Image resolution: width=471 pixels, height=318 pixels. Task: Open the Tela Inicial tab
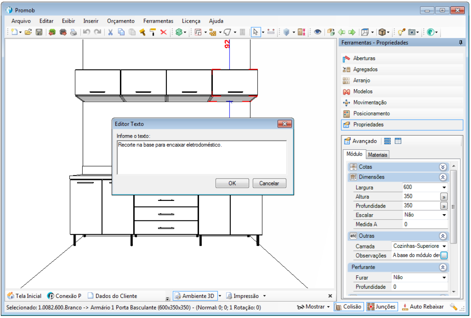pos(24,296)
